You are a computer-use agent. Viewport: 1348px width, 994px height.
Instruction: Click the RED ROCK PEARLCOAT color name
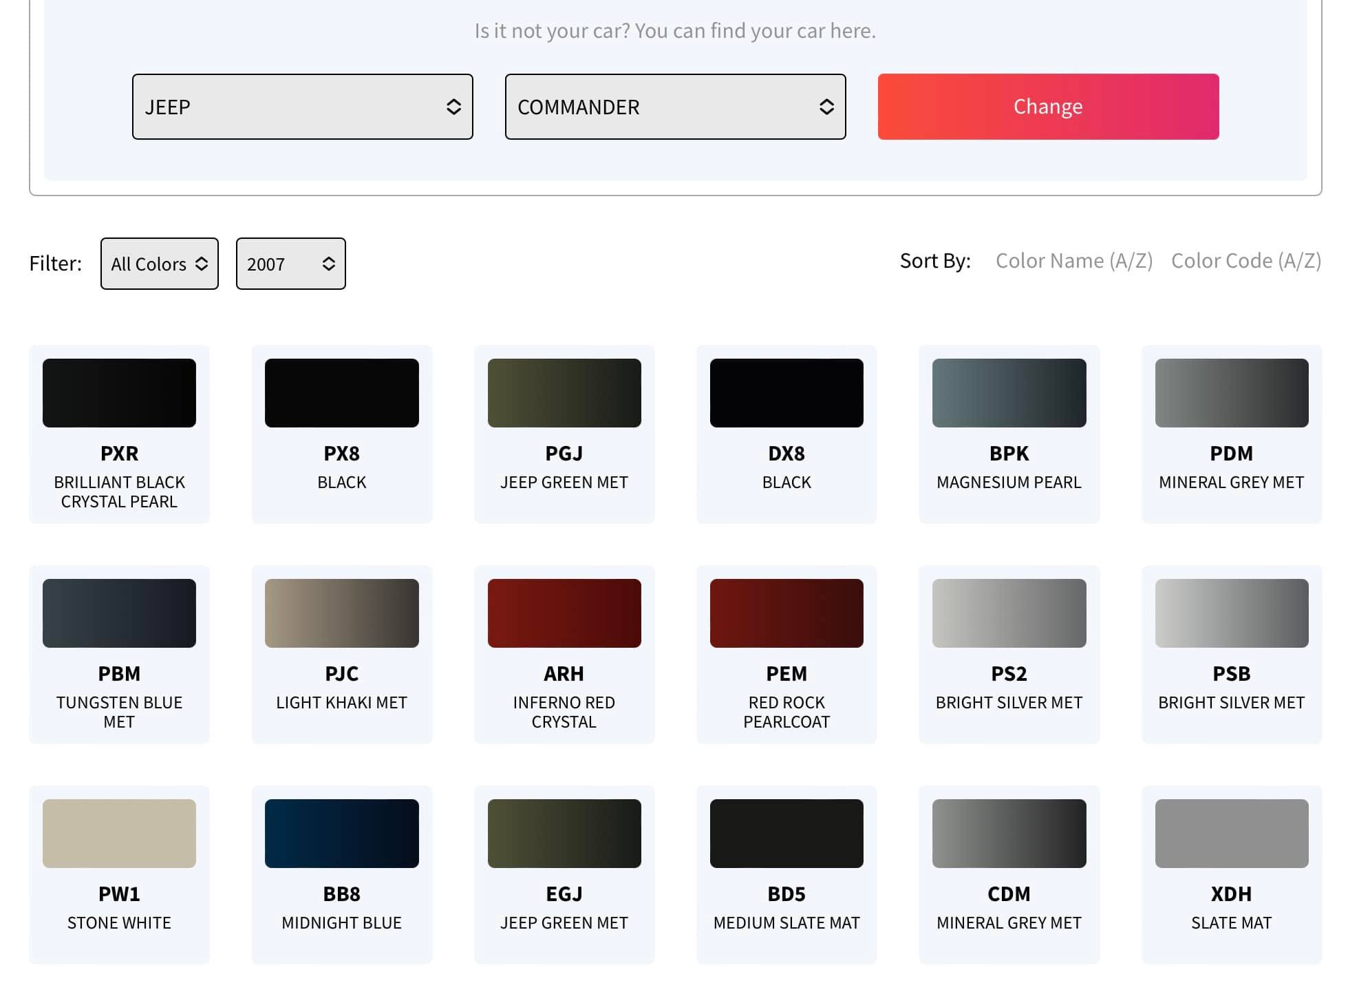pyautogui.click(x=787, y=712)
